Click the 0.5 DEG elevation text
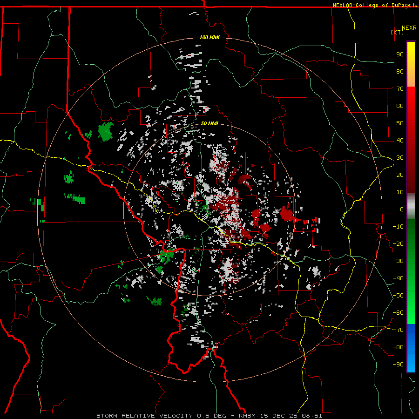 [x=212, y=416]
